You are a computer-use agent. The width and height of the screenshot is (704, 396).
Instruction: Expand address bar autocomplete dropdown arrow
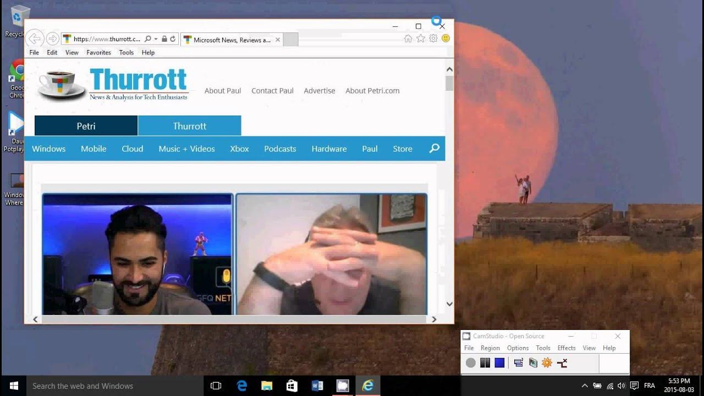pos(156,39)
